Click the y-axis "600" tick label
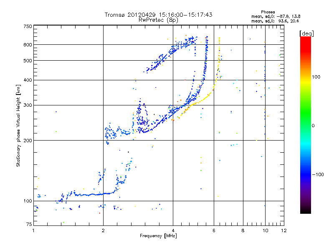 28,45
